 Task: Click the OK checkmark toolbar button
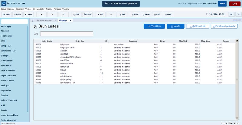coord(100,14)
